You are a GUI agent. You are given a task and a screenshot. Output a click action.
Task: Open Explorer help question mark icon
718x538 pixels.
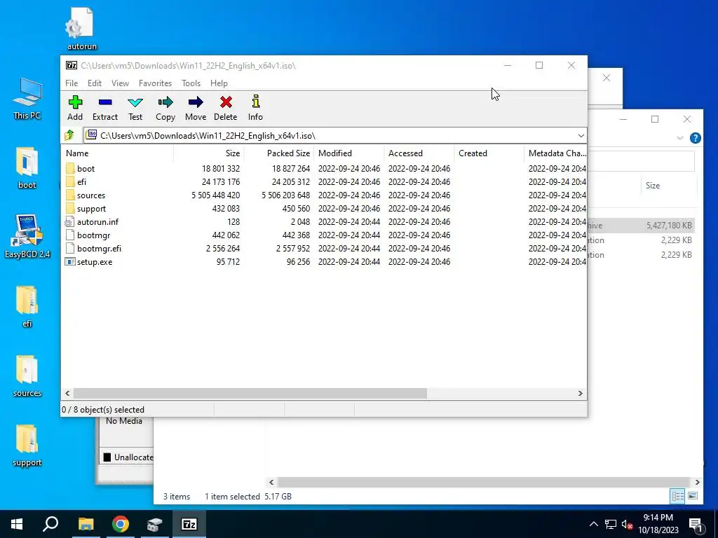tap(695, 138)
